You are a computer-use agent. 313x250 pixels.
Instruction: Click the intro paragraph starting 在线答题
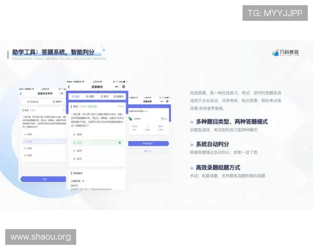coord(236,101)
